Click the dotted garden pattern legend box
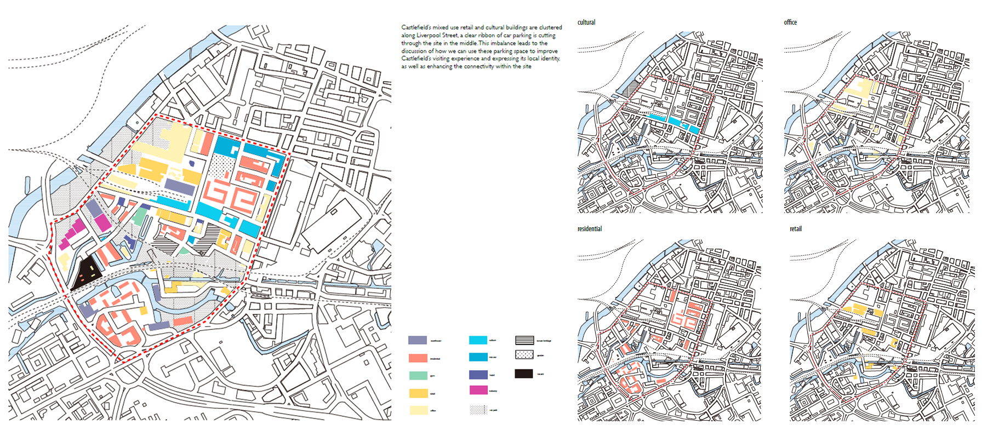The width and height of the screenshot is (987, 436). [x=524, y=355]
